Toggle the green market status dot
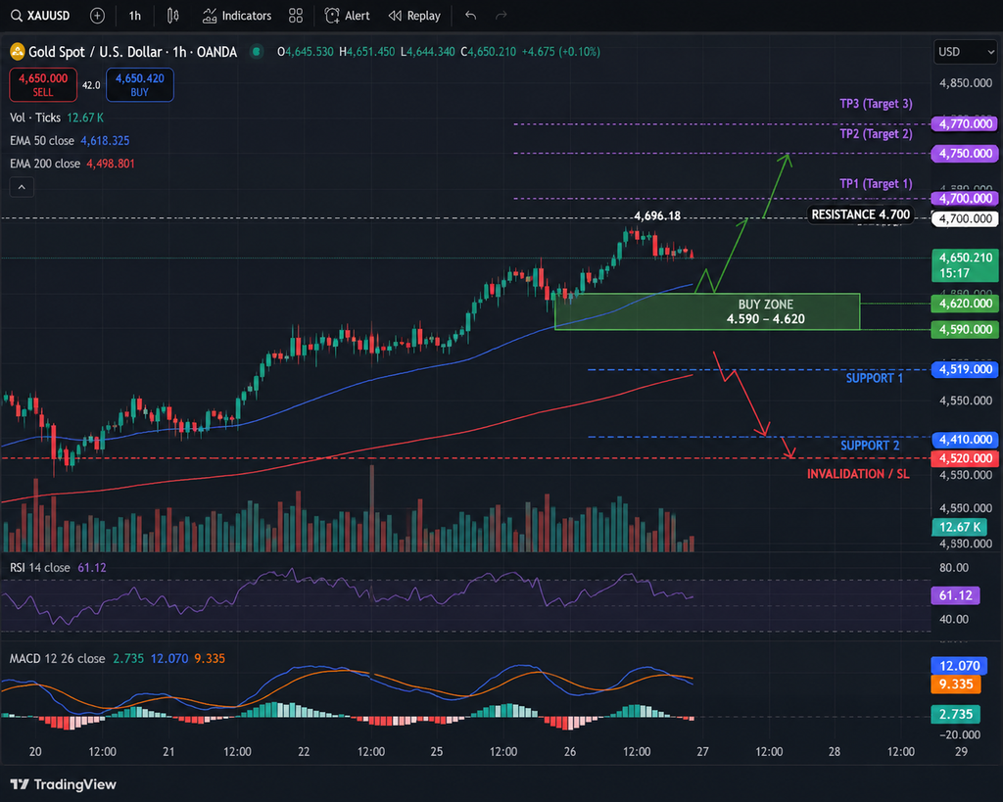 pos(257,52)
